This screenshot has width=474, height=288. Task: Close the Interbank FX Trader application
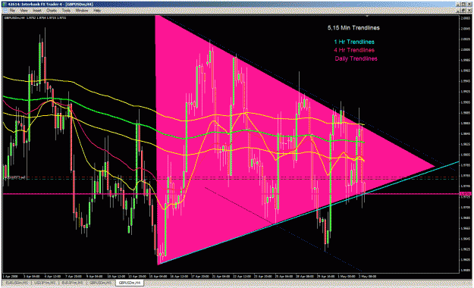[469, 5]
